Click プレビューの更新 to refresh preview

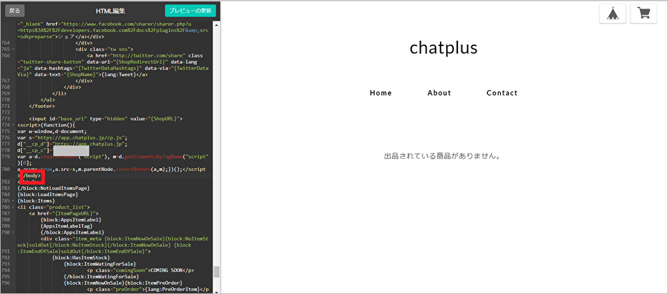click(x=191, y=11)
